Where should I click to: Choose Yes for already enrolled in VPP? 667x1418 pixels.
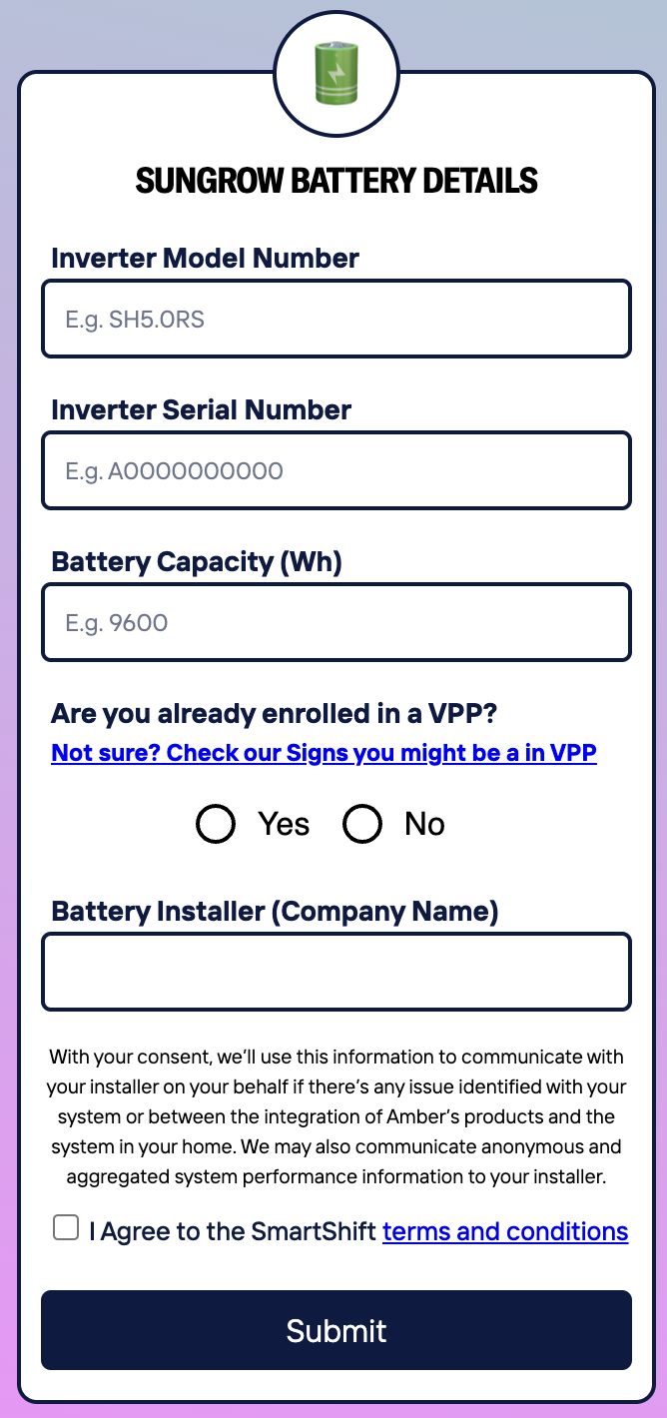coord(214,824)
